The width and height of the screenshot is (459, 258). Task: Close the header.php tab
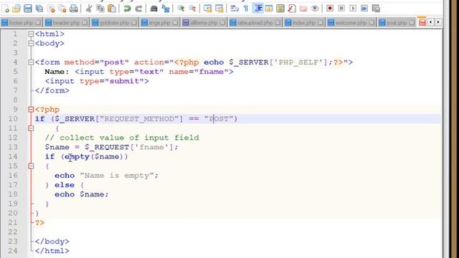tap(85, 22)
